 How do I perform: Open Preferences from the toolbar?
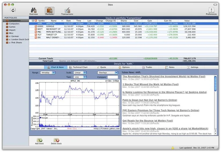tap(211, 10)
